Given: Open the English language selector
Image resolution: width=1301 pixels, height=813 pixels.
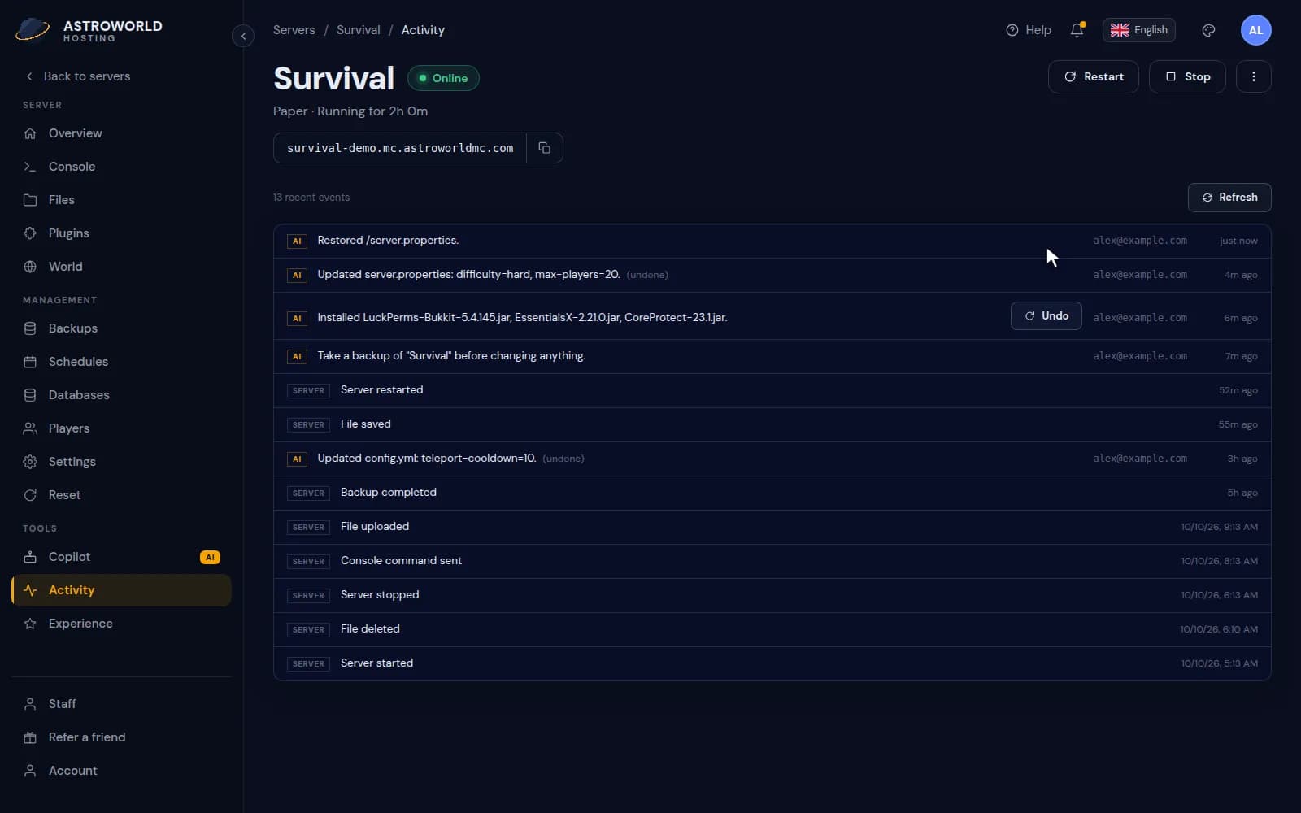Looking at the screenshot, I should [1138, 30].
